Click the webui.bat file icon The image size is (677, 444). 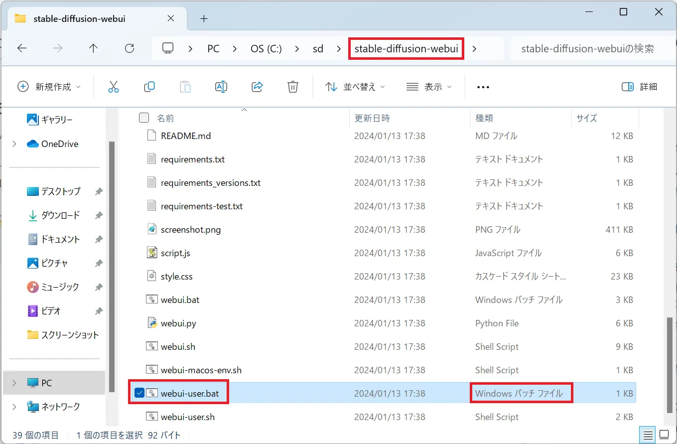tap(152, 299)
